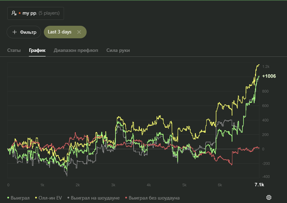Select the График tab
The image size is (287, 203).
37,50
